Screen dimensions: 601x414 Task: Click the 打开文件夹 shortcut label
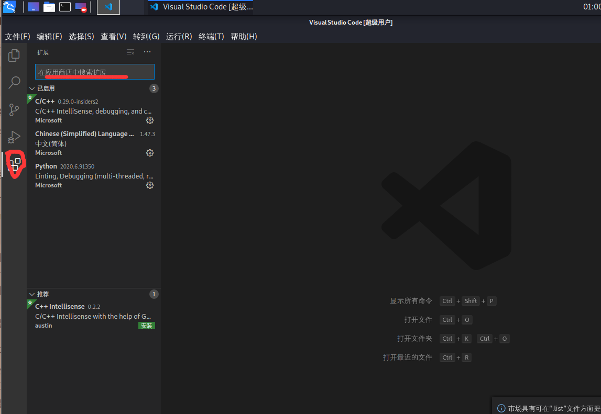414,339
